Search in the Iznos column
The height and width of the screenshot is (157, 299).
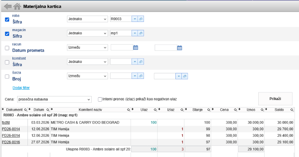[x=262, y=110]
